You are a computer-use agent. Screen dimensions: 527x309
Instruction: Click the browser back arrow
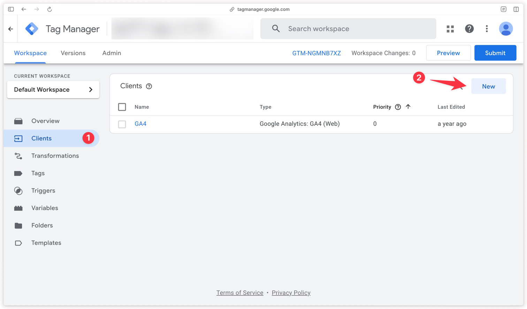click(x=24, y=9)
